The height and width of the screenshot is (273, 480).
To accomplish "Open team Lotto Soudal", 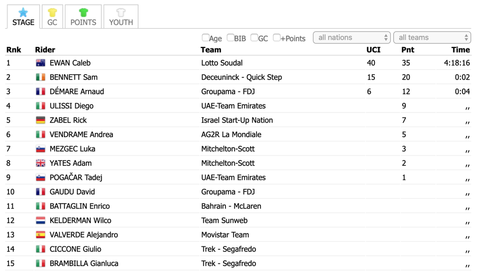I will point(222,63).
